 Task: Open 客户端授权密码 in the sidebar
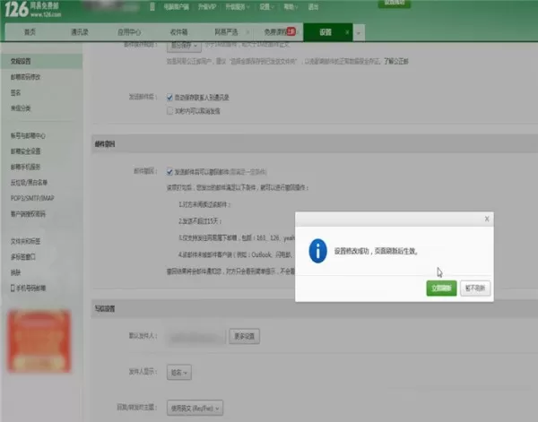28,214
